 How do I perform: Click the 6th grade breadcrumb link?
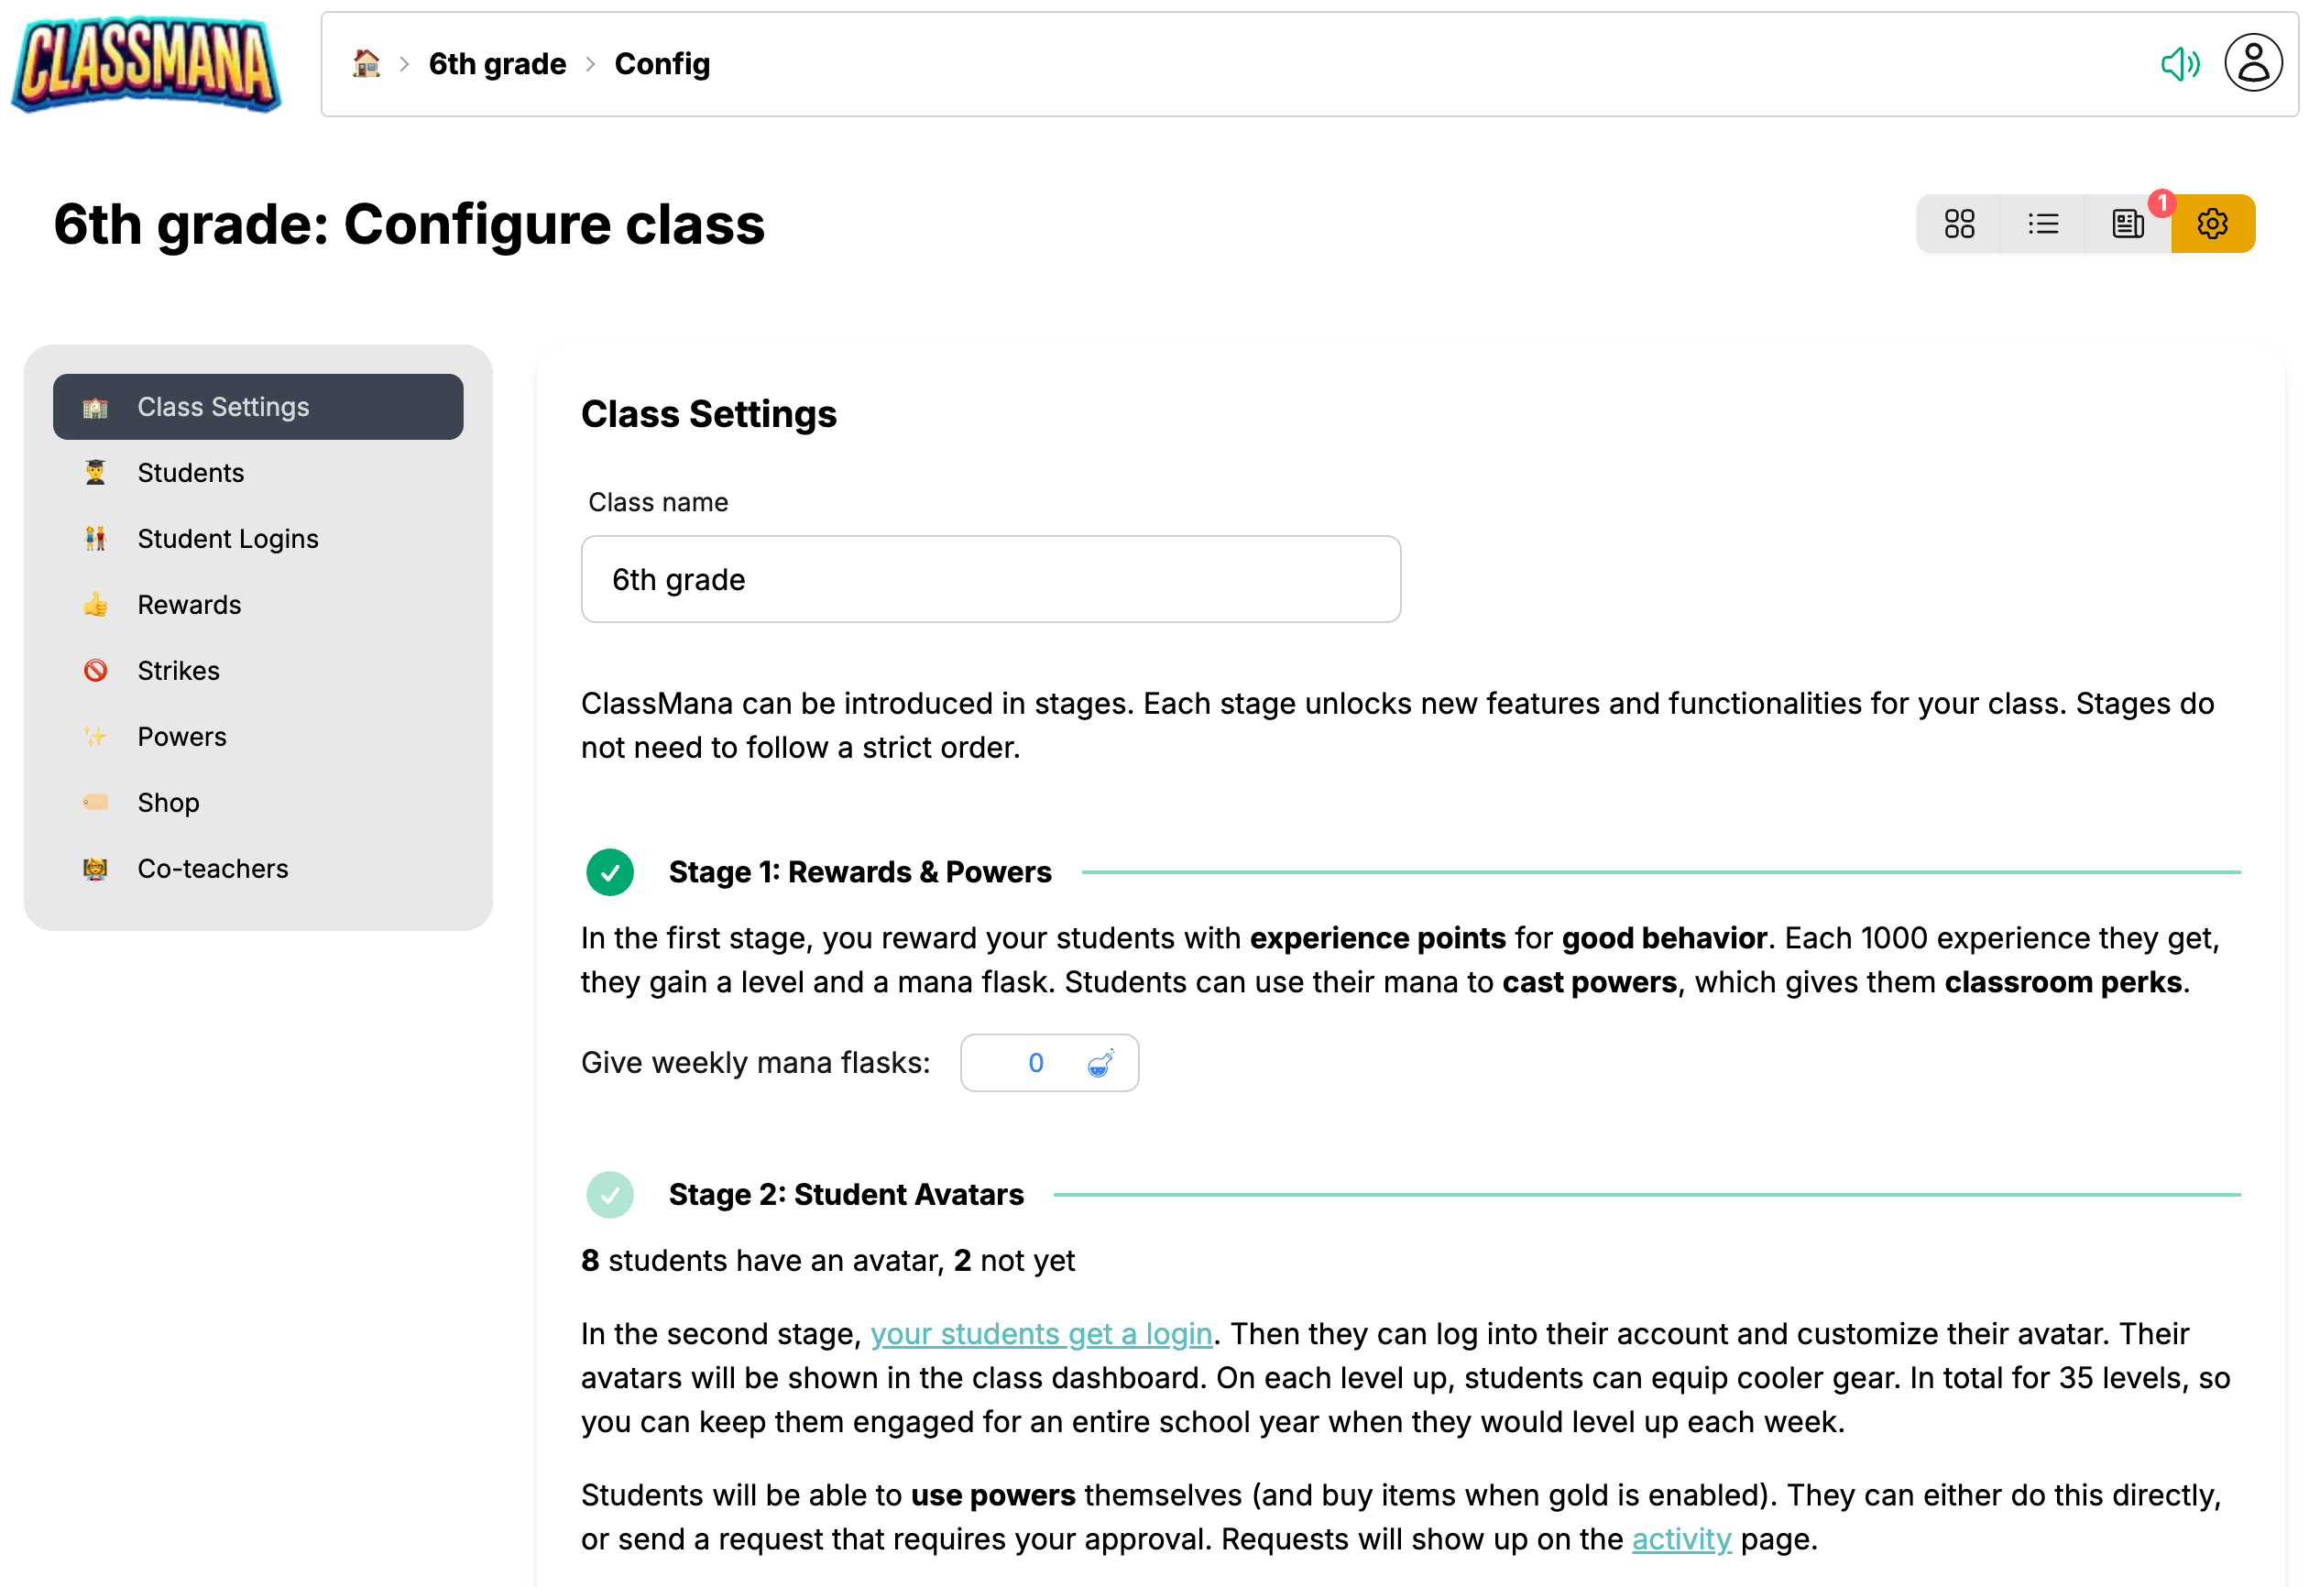(498, 63)
